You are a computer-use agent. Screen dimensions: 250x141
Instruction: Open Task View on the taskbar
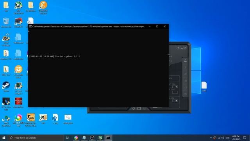[68, 137]
